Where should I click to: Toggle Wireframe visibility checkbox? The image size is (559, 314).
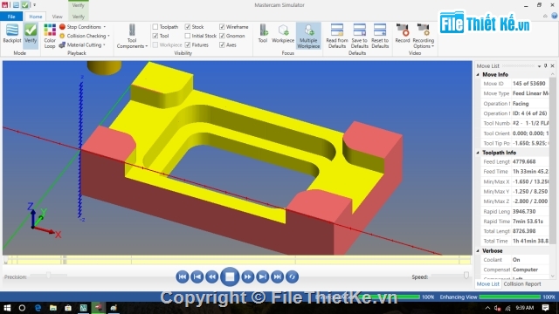(x=222, y=27)
